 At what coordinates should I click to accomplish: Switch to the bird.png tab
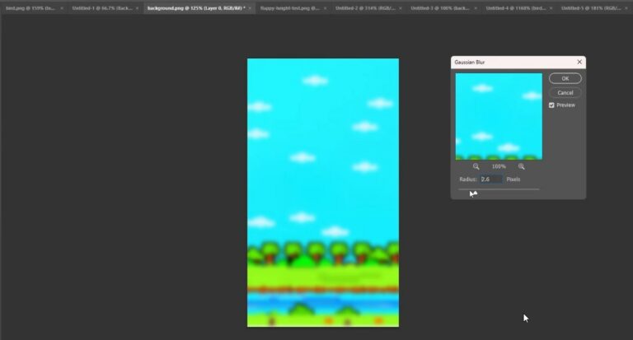coord(29,7)
